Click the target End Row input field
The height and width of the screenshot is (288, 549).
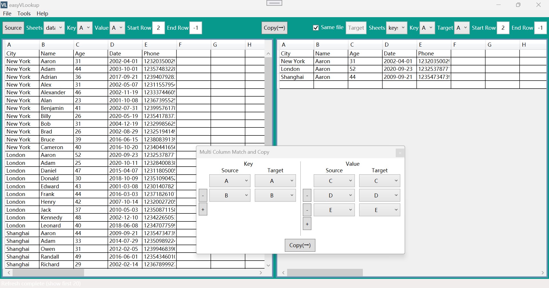coord(540,28)
